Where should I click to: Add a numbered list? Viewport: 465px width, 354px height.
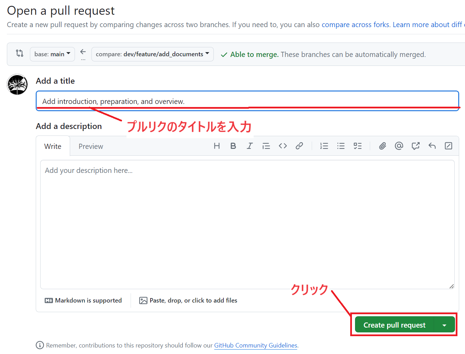(324, 146)
